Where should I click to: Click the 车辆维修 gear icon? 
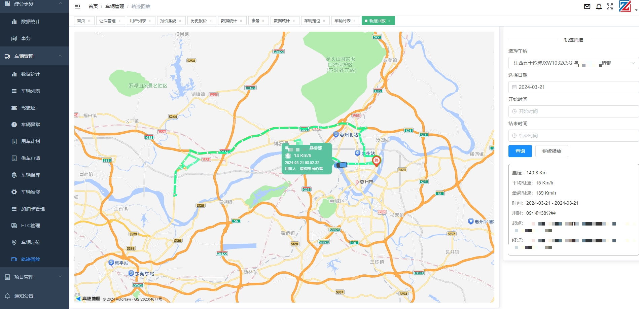tap(14, 192)
